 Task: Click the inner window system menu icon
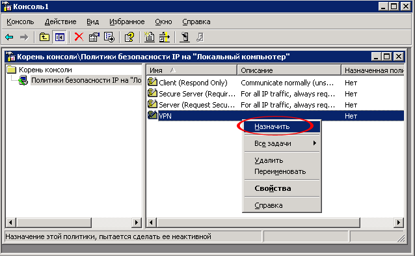tap(10, 57)
